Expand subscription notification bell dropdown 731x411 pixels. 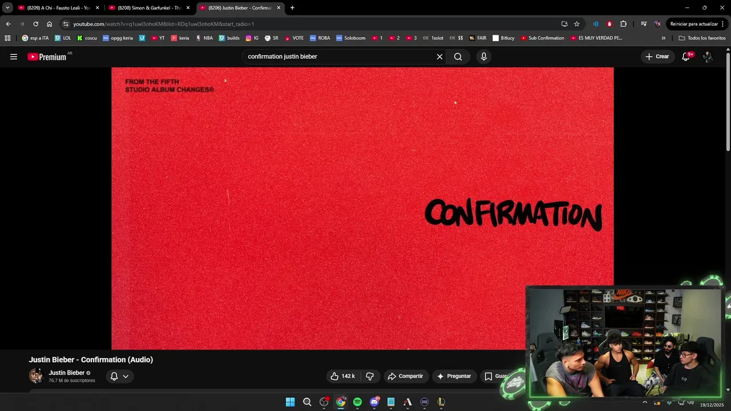(120, 376)
